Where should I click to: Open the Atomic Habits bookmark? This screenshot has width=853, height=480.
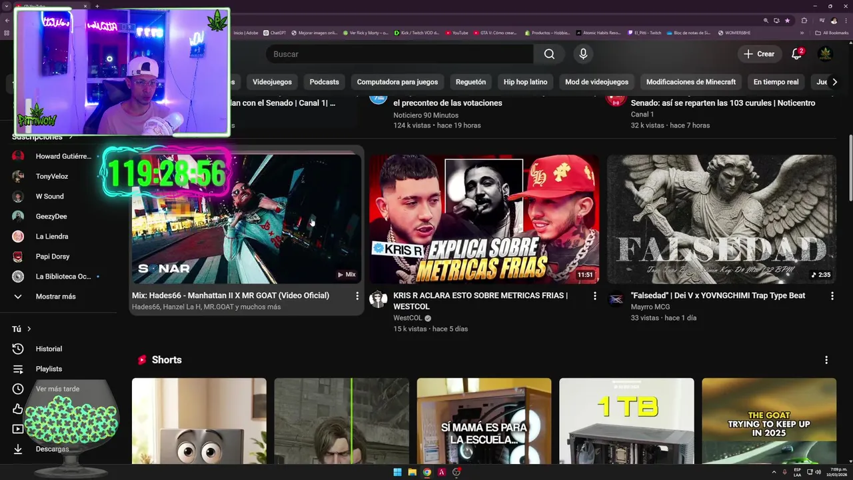598,33
